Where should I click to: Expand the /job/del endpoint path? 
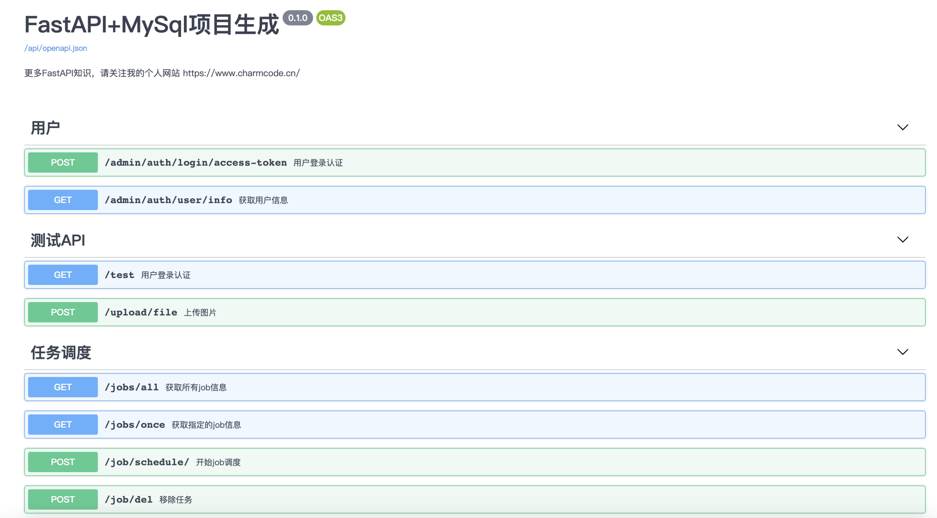tap(128, 499)
